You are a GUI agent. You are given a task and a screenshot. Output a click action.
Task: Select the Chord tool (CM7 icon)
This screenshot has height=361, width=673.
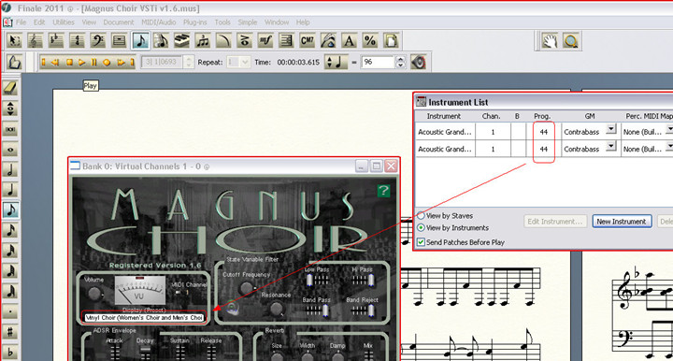(x=308, y=41)
